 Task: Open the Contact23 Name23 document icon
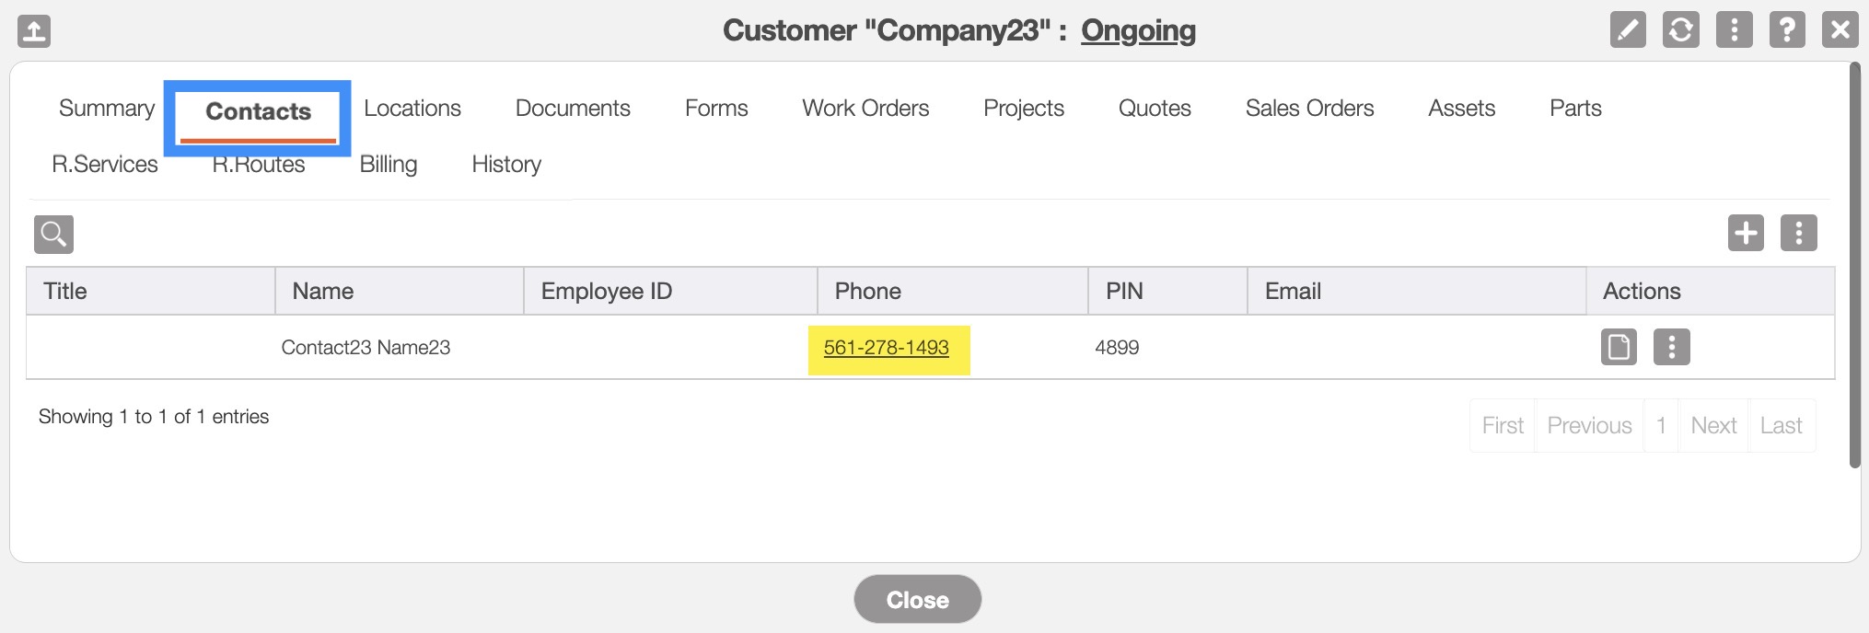[1619, 347]
